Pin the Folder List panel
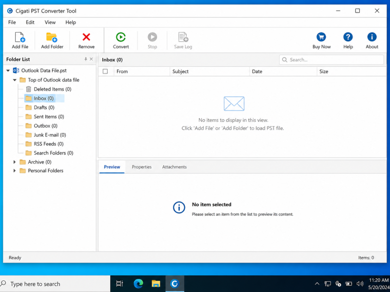The image size is (390, 292). [x=86, y=59]
